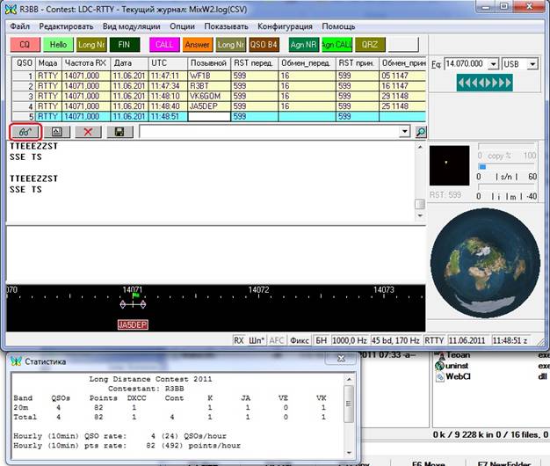This screenshot has height=466, width=550.
Task: Open the Конфигурация menu
Action: 286,27
